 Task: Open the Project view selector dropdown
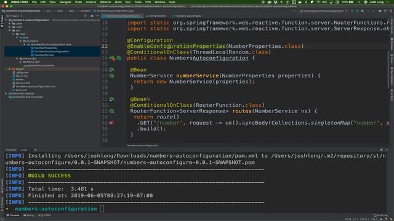tap(15, 16)
